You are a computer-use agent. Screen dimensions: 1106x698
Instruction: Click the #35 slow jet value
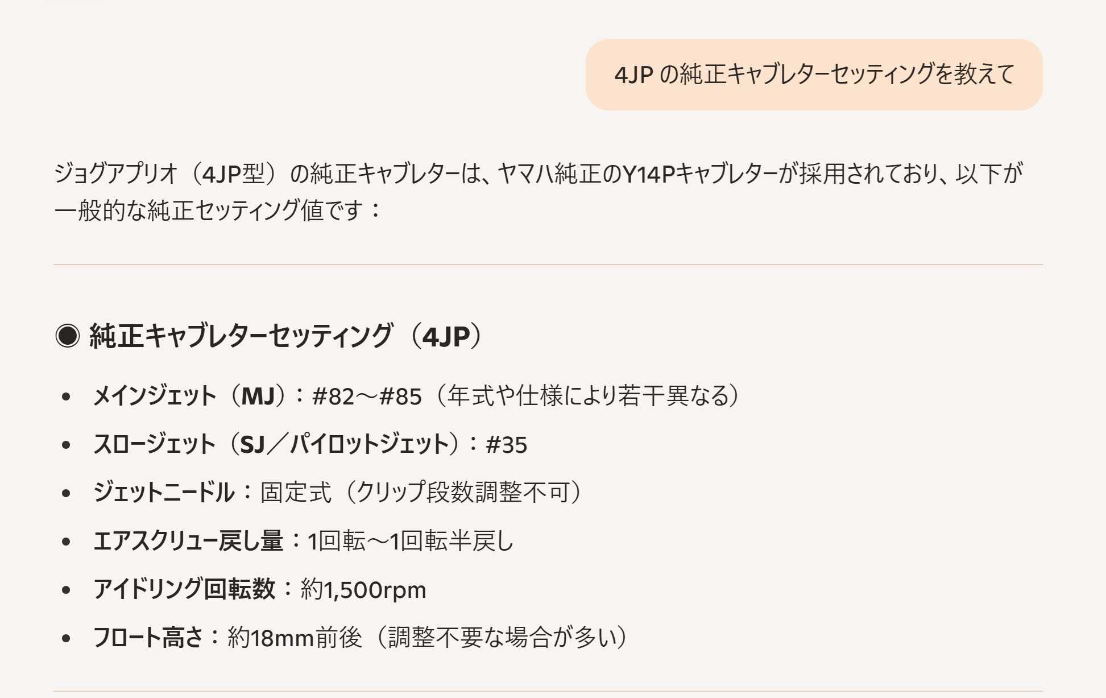tap(506, 444)
